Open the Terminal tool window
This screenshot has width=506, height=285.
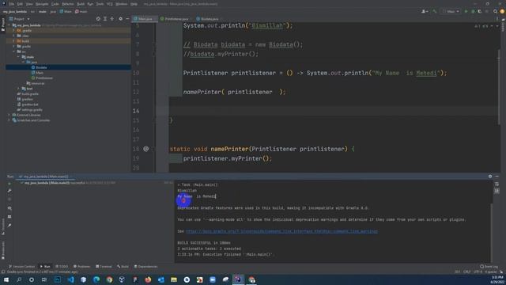[104, 267]
